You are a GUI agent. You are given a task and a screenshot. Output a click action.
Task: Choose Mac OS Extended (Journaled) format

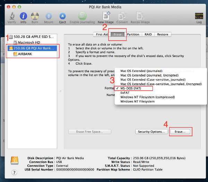point(161,71)
